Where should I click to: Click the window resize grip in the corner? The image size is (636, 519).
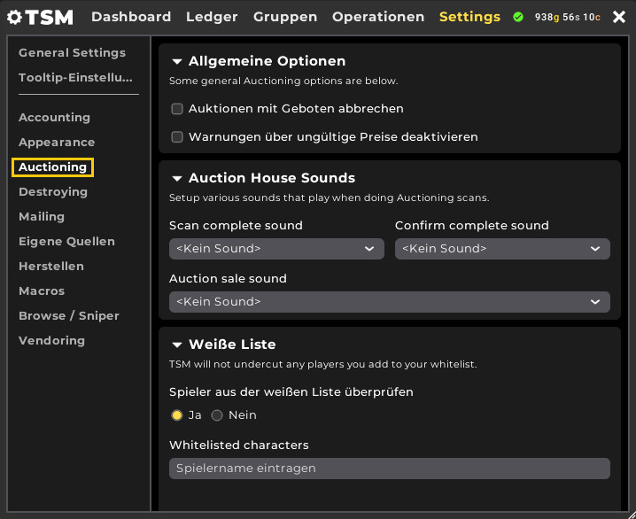(632, 515)
